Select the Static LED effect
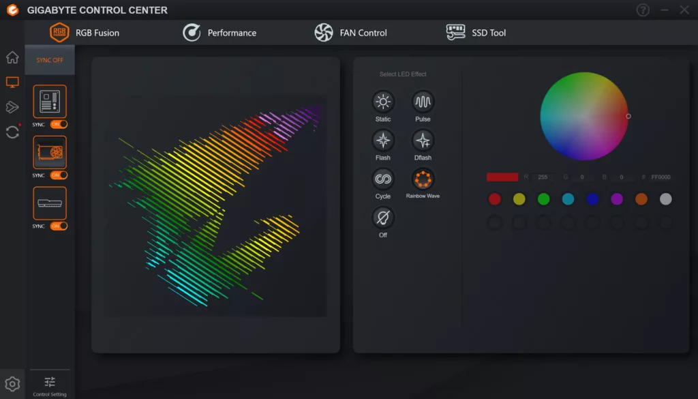Screen dimensions: 698x399 click(383, 102)
